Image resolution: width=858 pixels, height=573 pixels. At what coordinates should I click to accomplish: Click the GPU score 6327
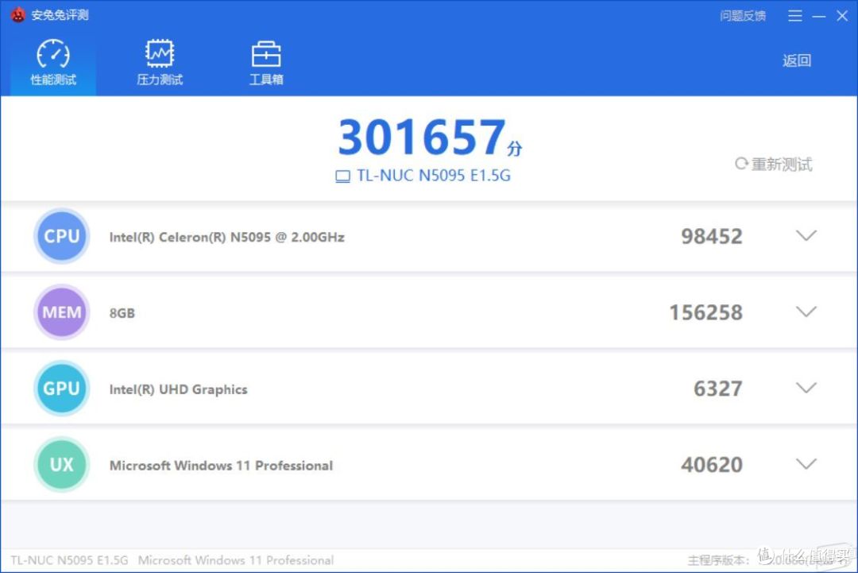pyautogui.click(x=718, y=389)
